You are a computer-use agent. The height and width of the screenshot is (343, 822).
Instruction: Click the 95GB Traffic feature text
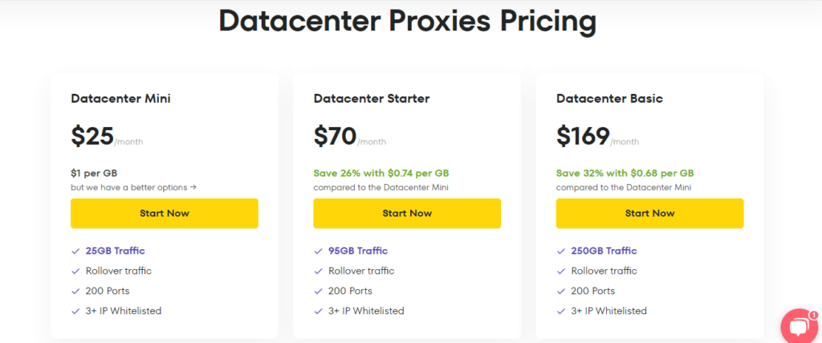[358, 251]
